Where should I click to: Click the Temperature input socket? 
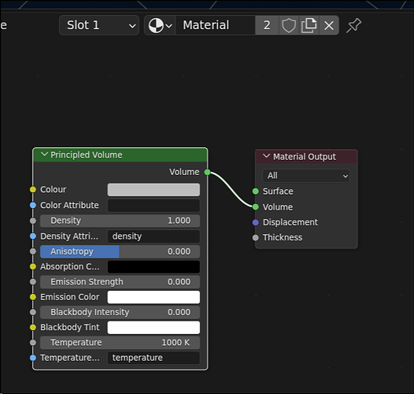pos(33,343)
